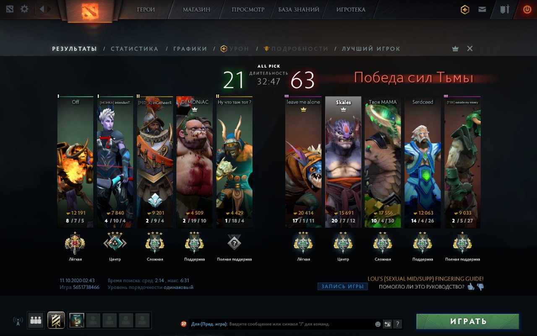Screen dimensions: 537x336
Task: Open the armory shield and sword icon
Action: 505,9
